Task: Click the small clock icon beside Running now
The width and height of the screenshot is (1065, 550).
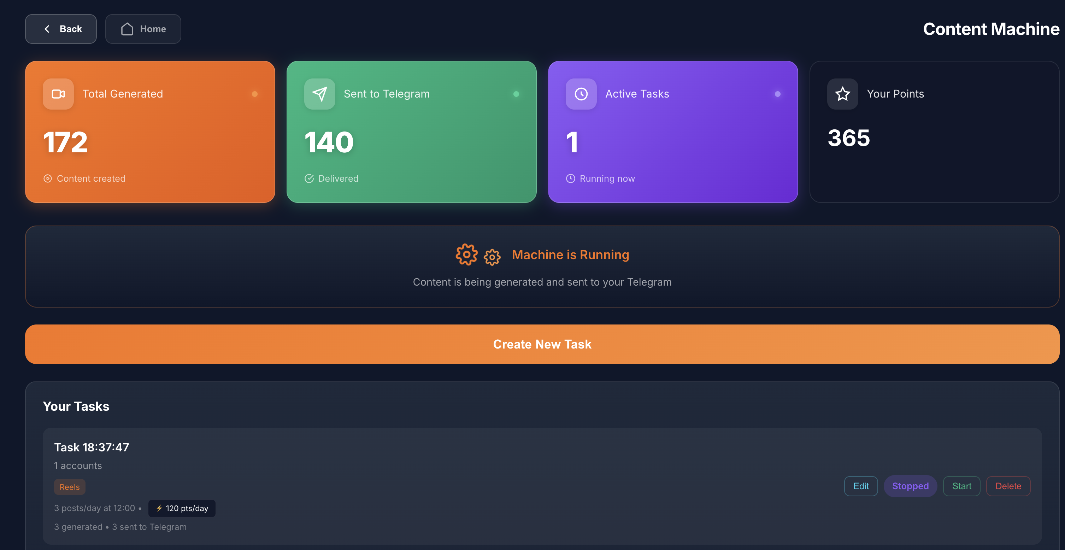Action: pos(571,179)
